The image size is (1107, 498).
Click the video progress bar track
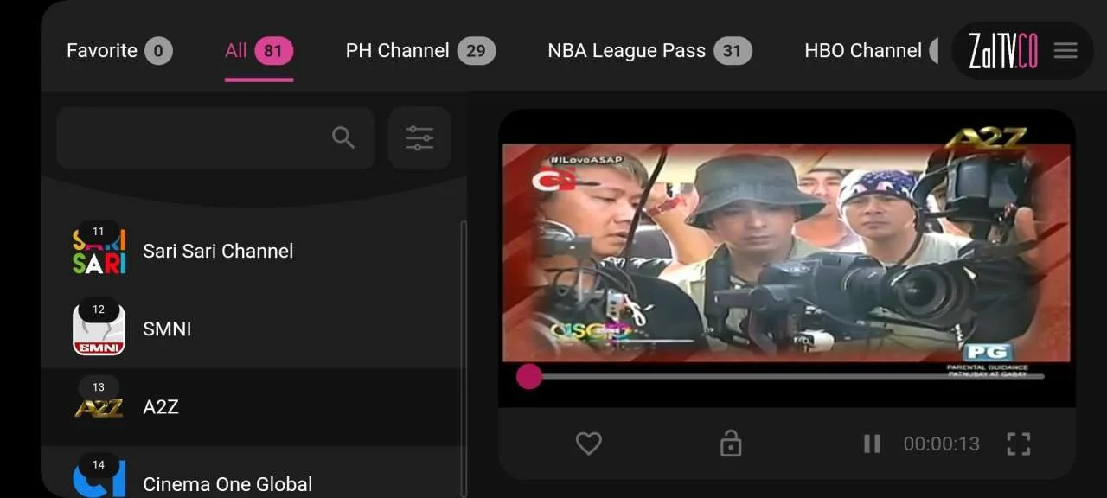(x=780, y=376)
